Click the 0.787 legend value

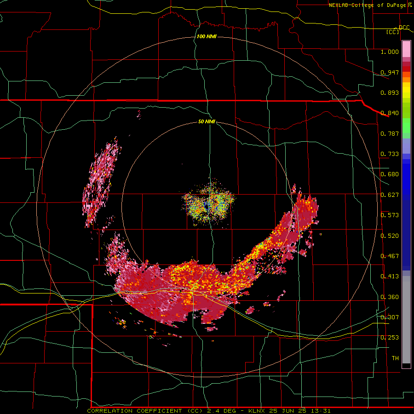tap(390, 133)
